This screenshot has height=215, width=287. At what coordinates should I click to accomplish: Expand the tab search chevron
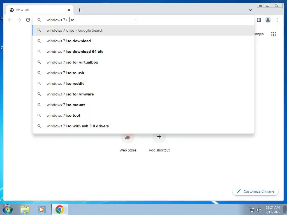pyautogui.click(x=250, y=10)
